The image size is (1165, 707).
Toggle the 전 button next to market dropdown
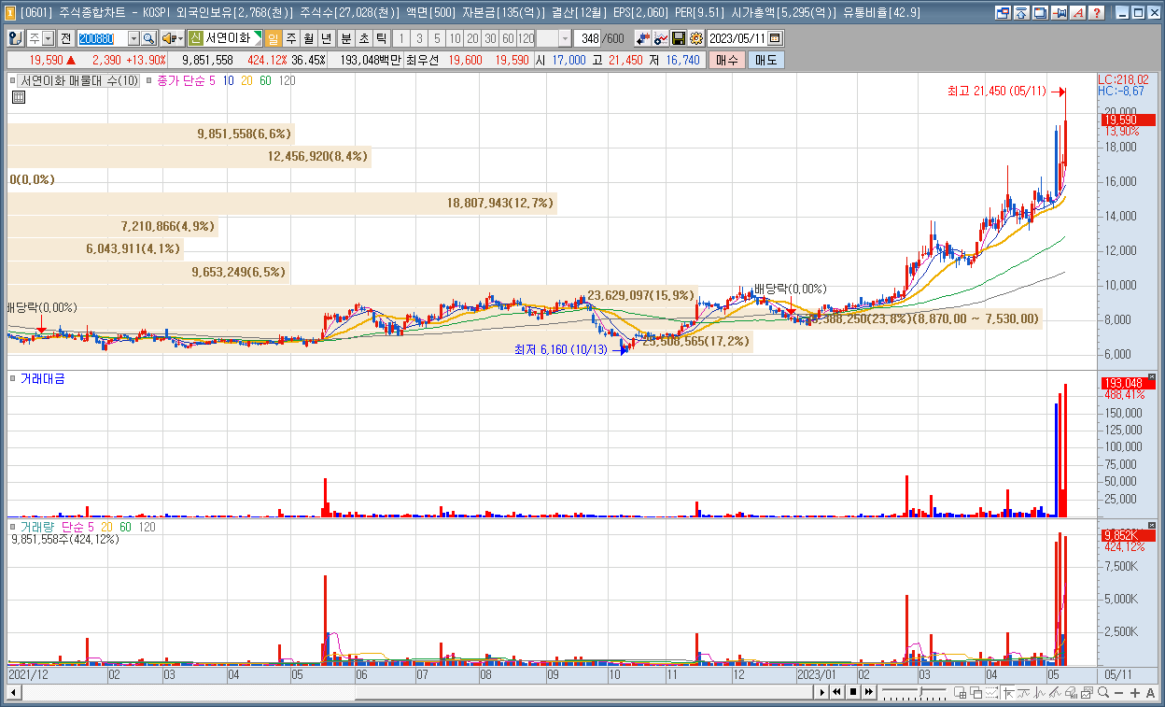(65, 38)
